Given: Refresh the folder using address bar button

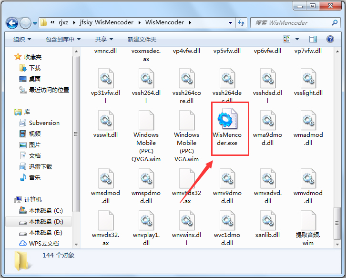Looking at the screenshot, I should click(241, 22).
